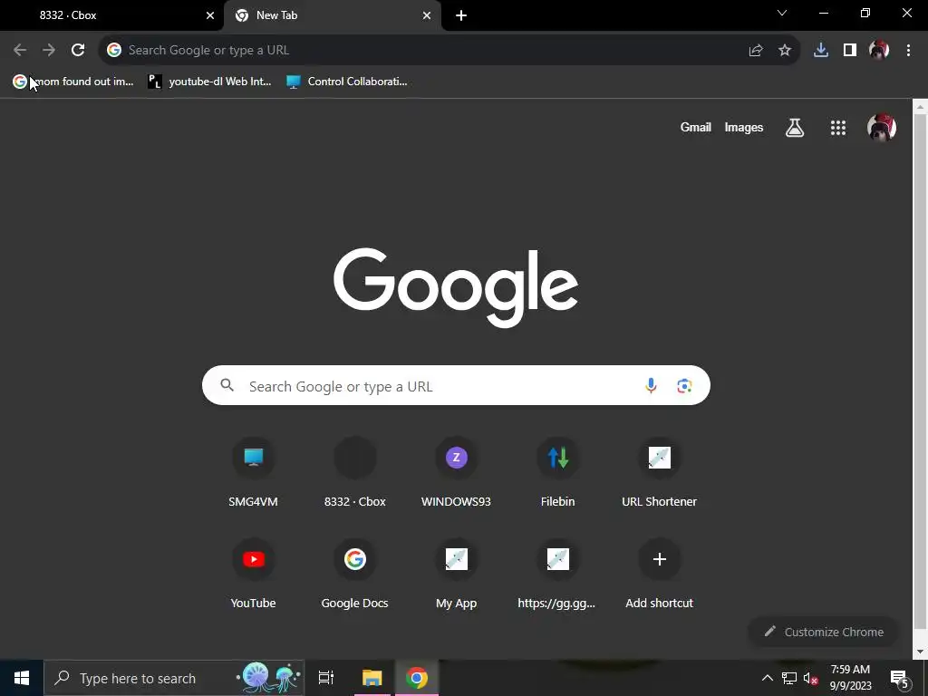Click the page scrollbar down arrow
Viewport: 928px width, 696px height.
[x=920, y=652]
